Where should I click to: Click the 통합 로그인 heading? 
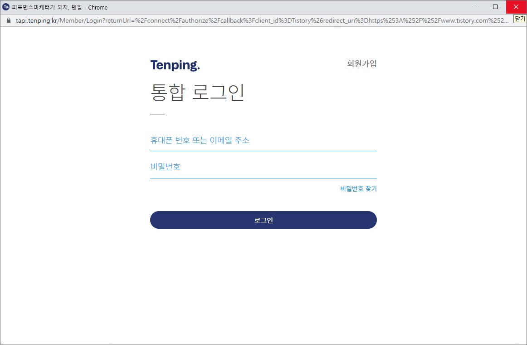[197, 92]
